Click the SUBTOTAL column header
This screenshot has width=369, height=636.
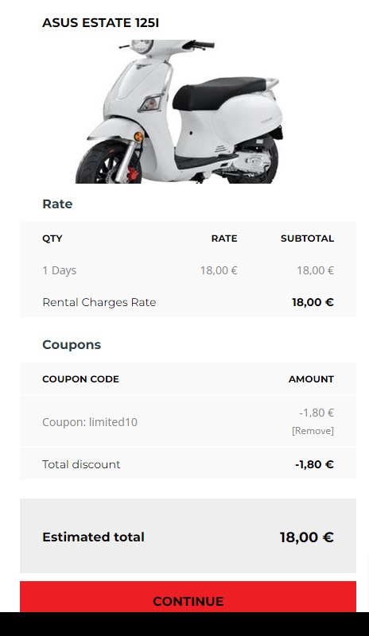tap(307, 238)
